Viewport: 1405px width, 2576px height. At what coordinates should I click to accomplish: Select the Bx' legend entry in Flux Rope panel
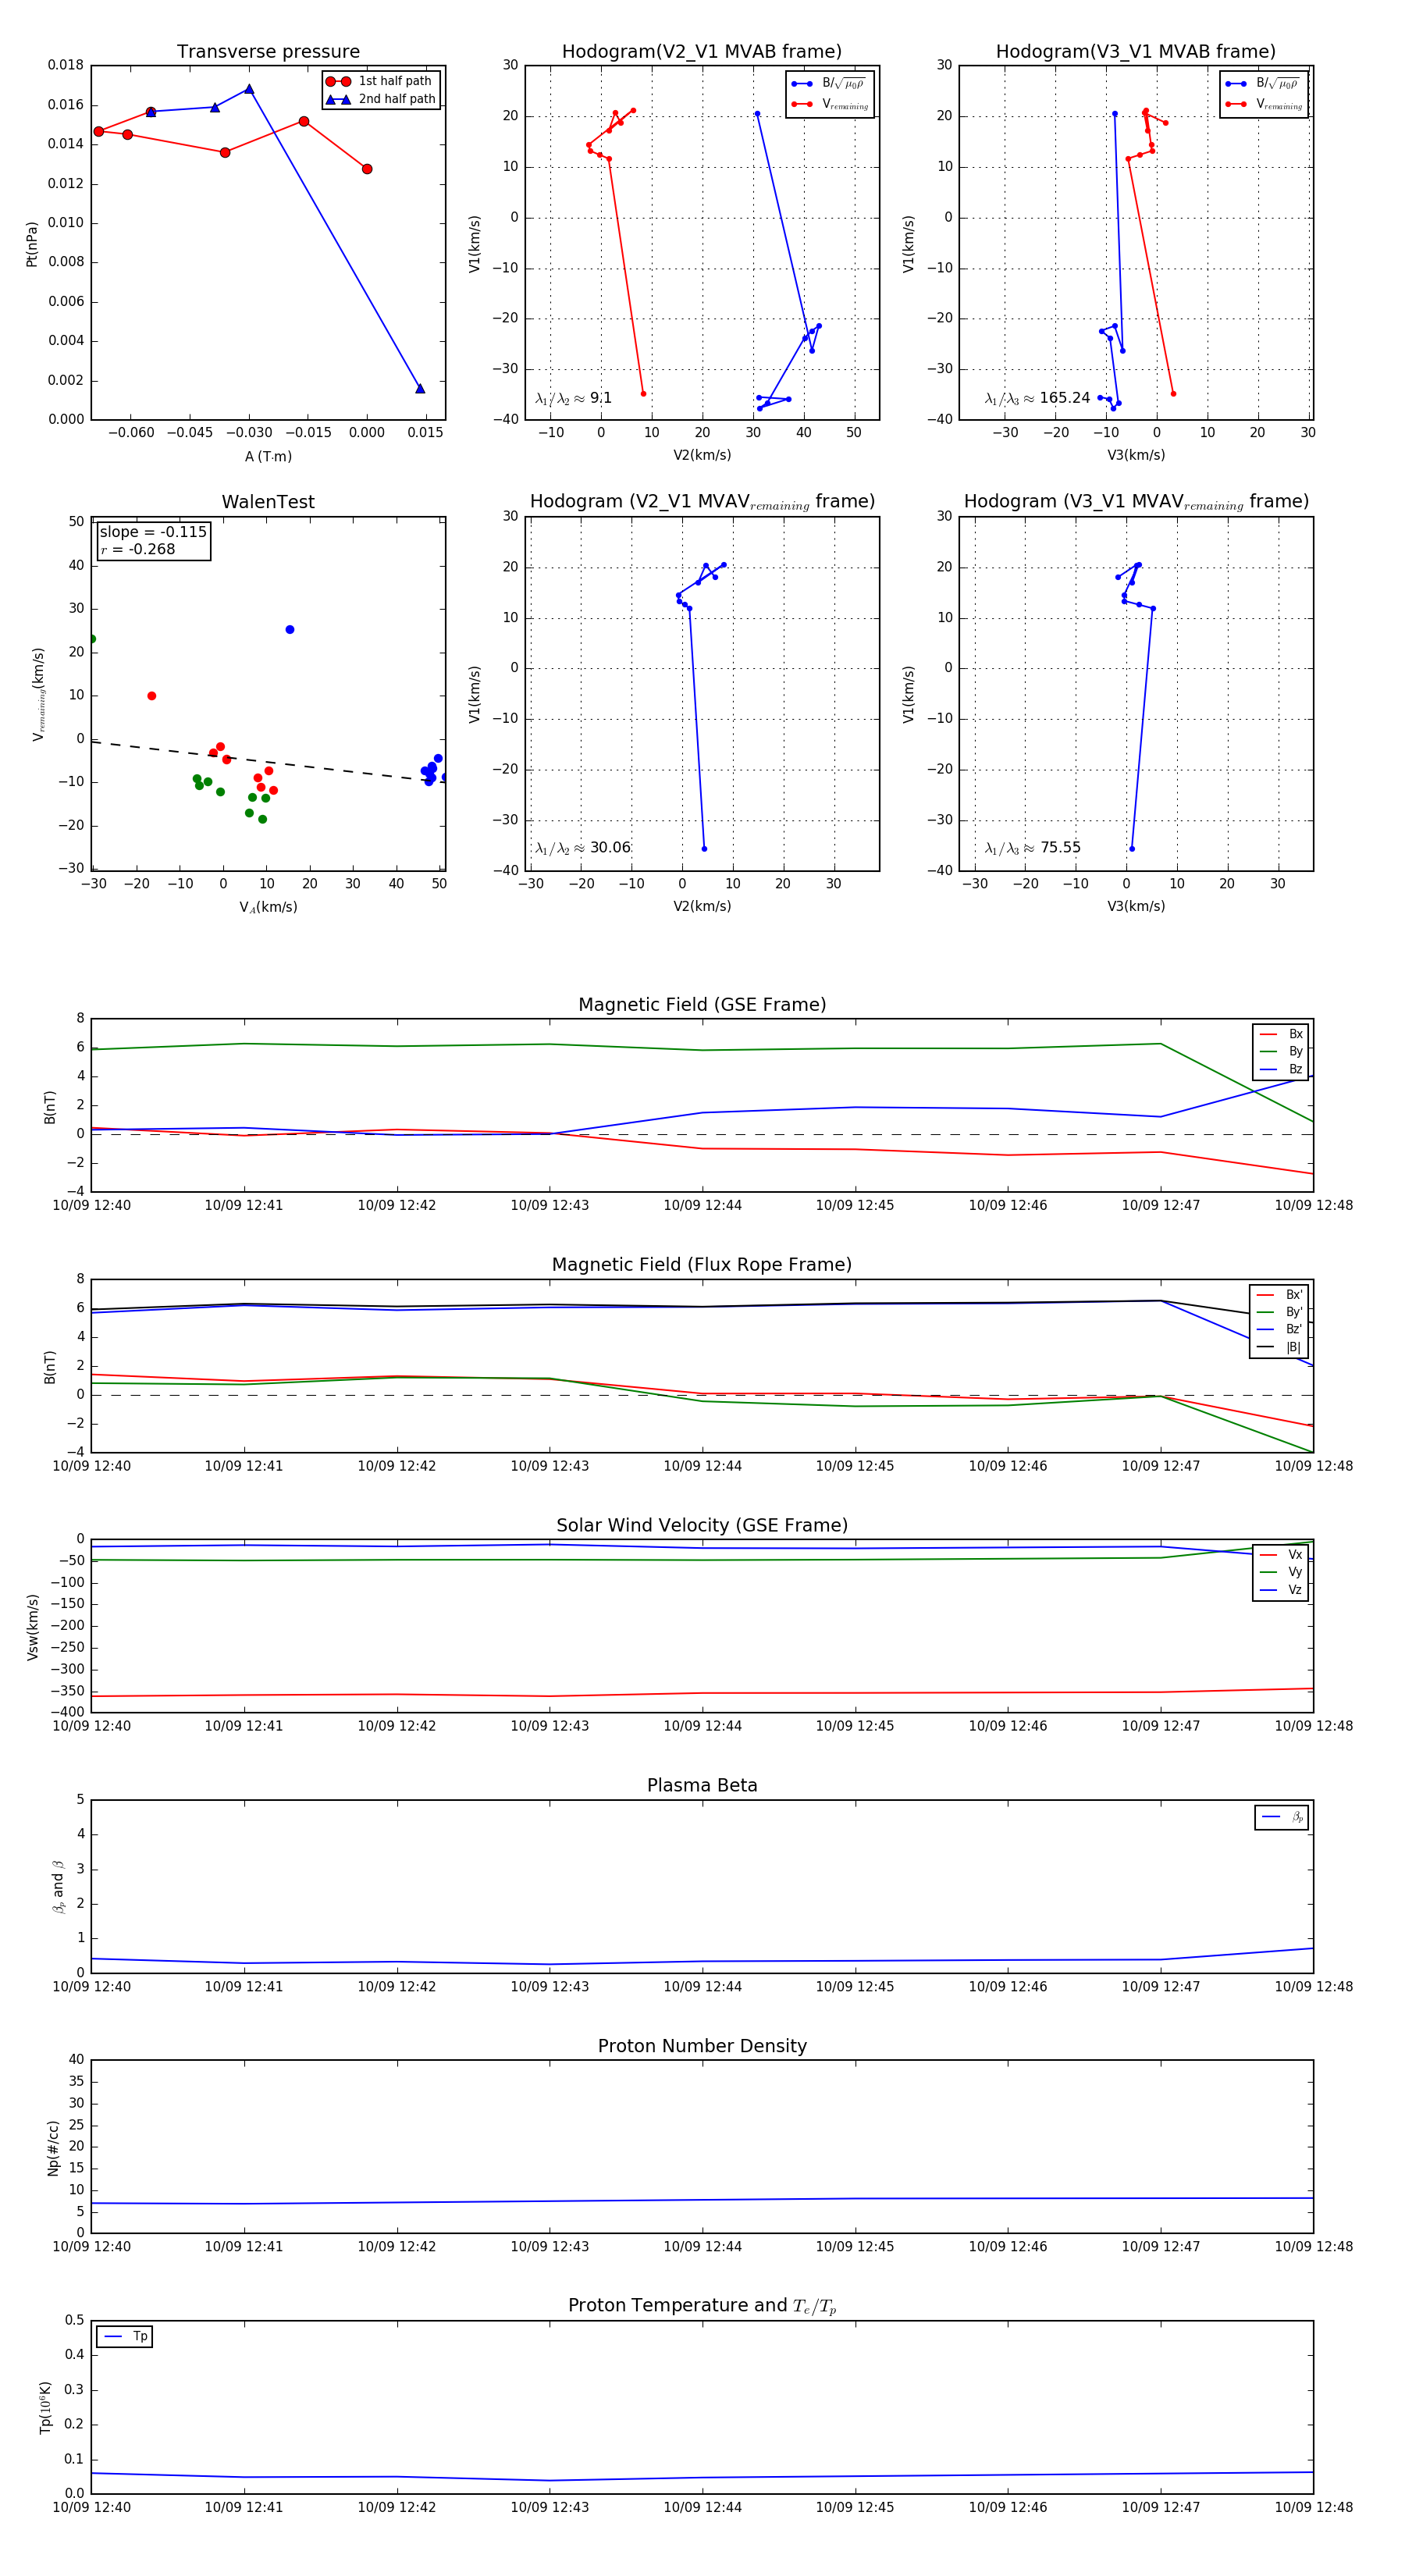click(1279, 1295)
